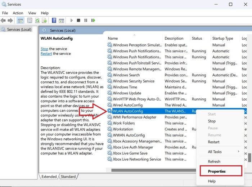Toggle the Action Pane toolbar icon
Image resolution: width=252 pixels, height=187 pixels.
[62, 21]
